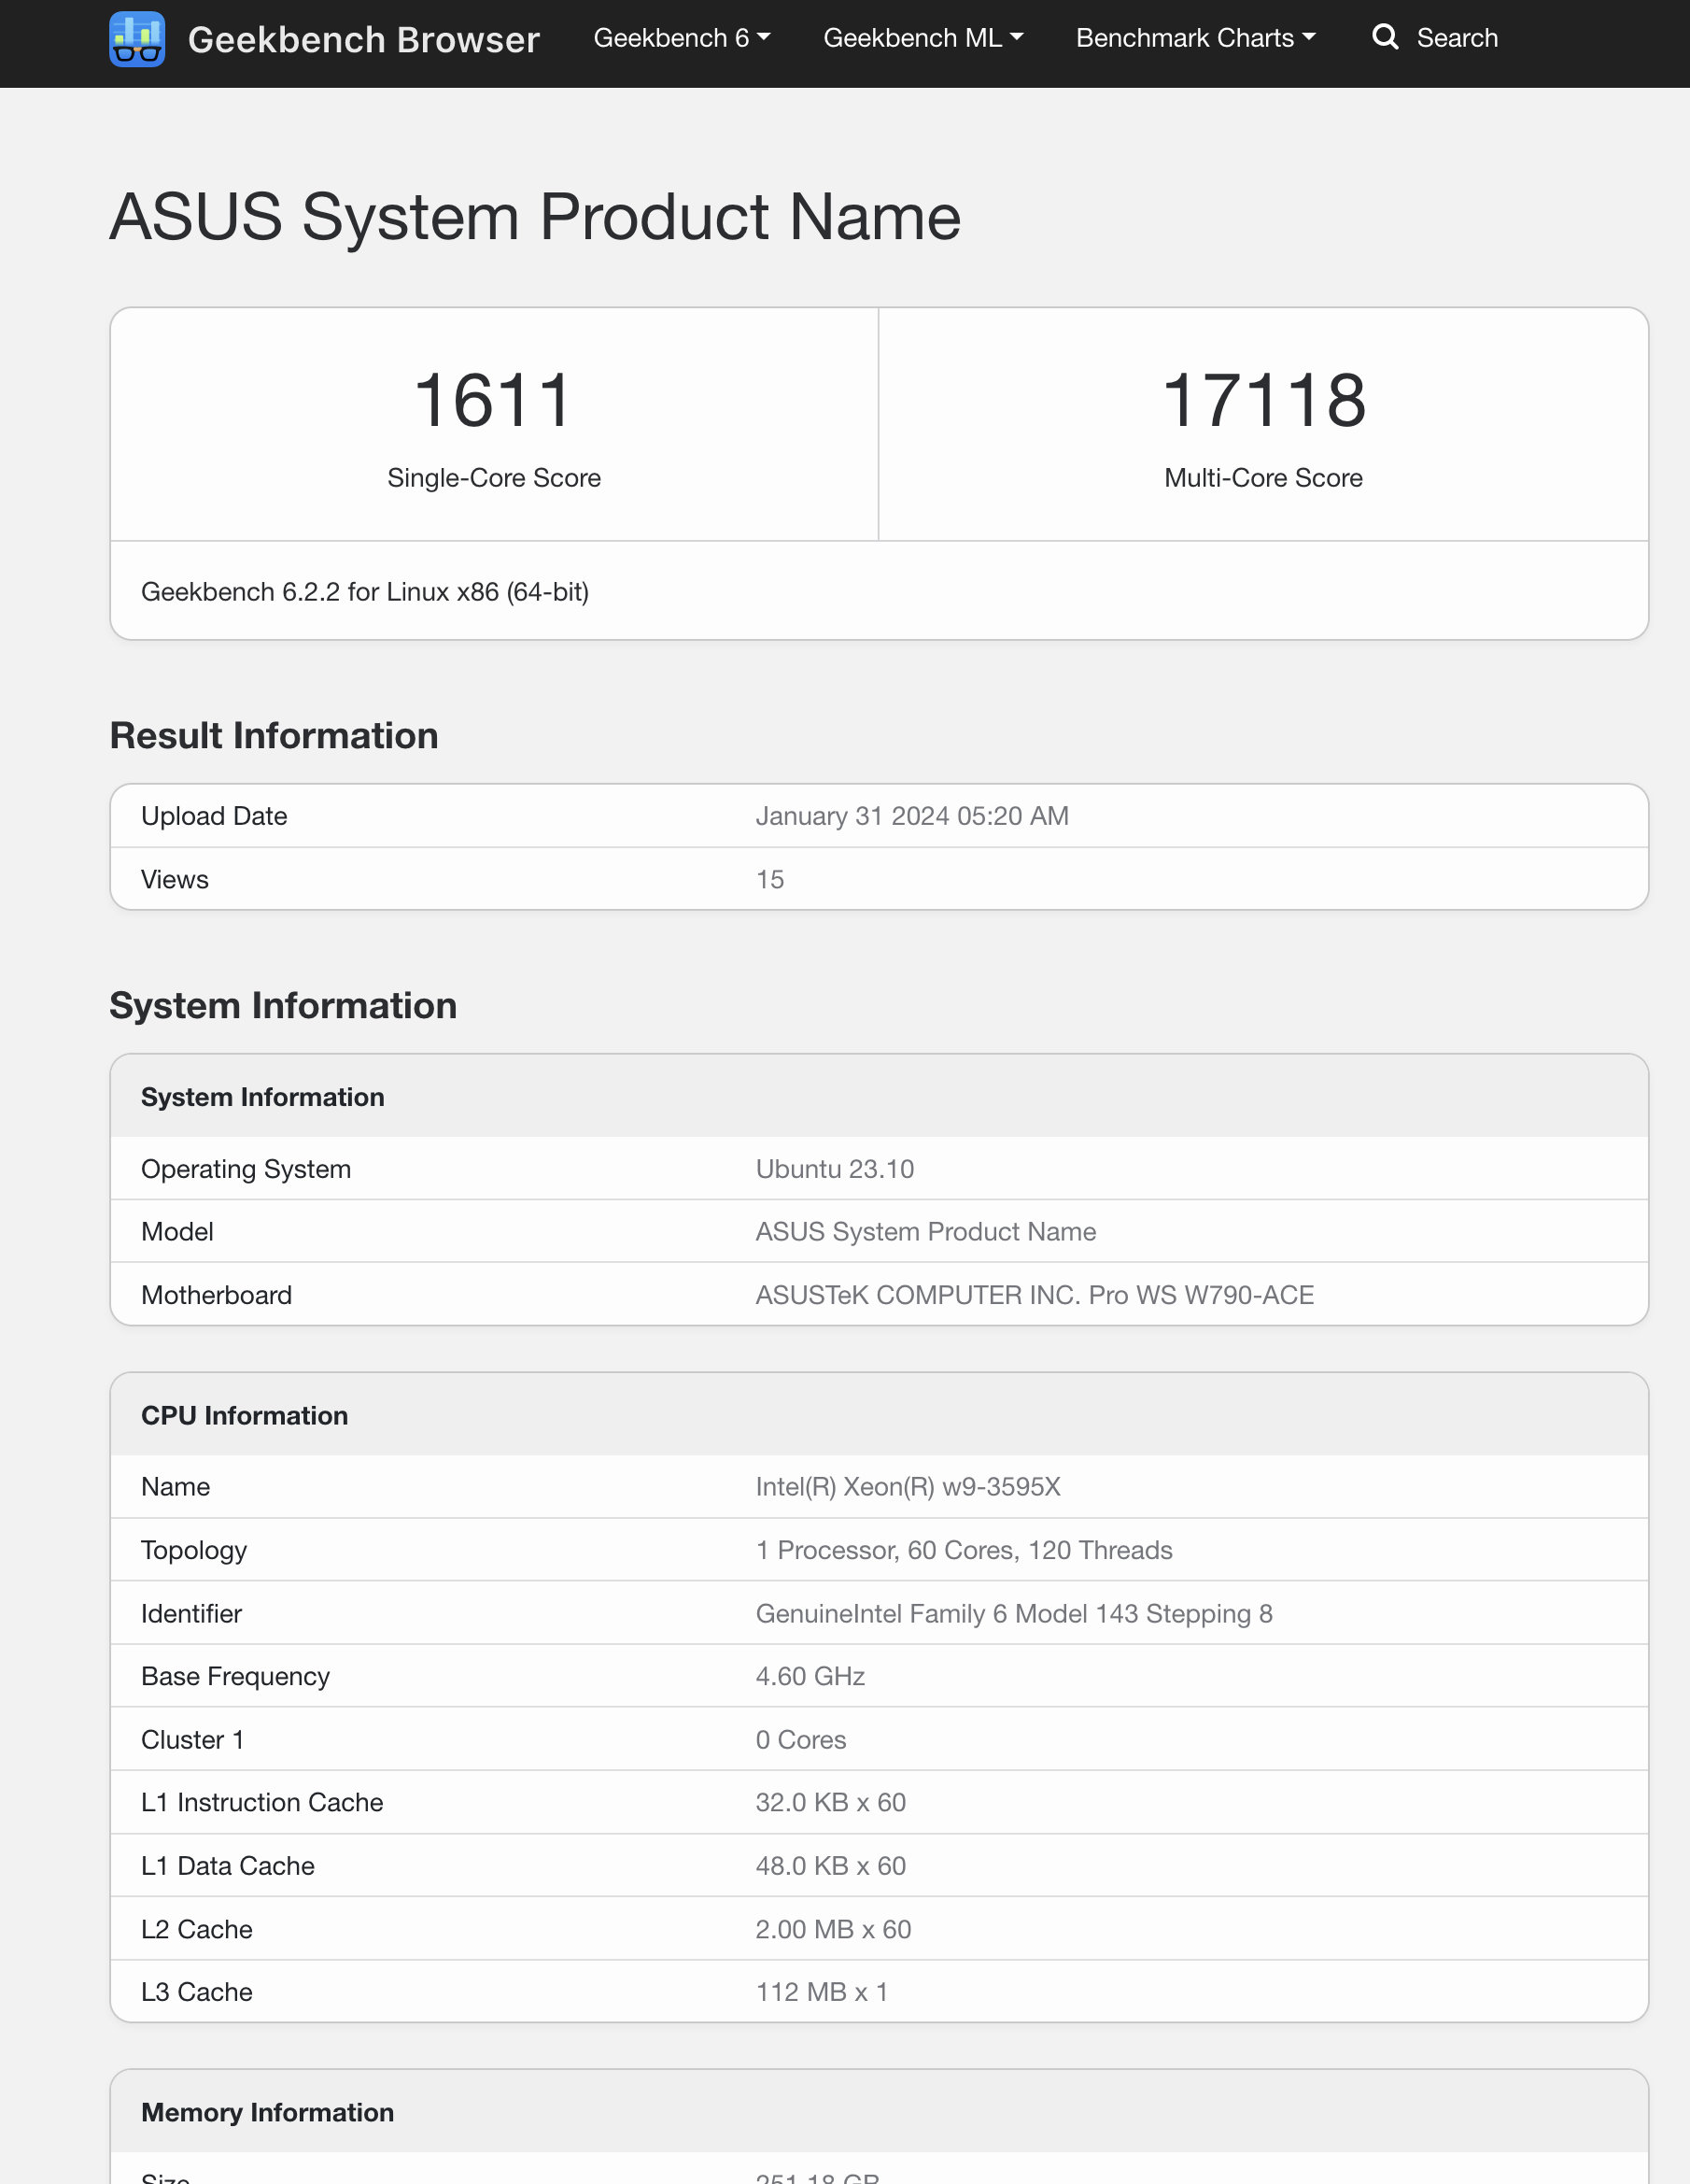Click the Upload Date label

tap(214, 816)
